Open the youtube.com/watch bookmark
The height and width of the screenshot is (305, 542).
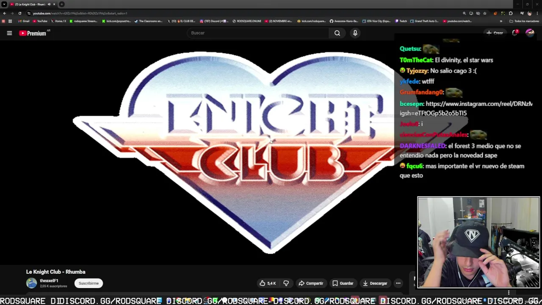coord(457,21)
